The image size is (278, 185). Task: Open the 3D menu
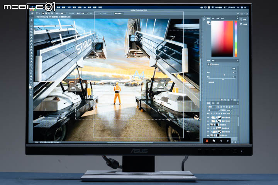(85, 7)
